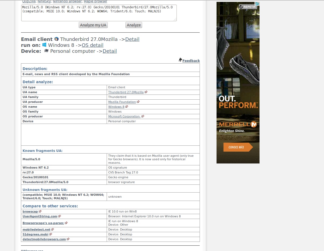Click external-link icon beside Browserscope's ua-parser
Screen dimensions: 324x251
tap(66, 223)
